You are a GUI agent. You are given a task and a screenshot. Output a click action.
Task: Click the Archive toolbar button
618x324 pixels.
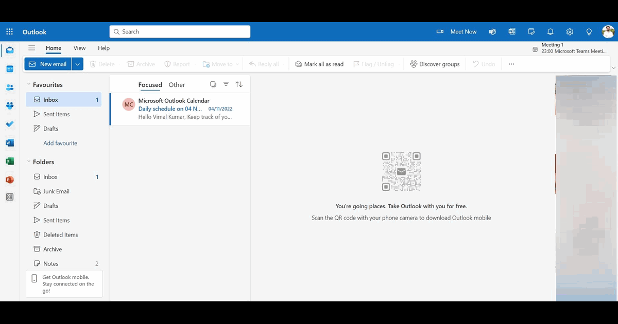click(x=141, y=64)
